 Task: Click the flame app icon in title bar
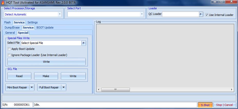(3, 2)
